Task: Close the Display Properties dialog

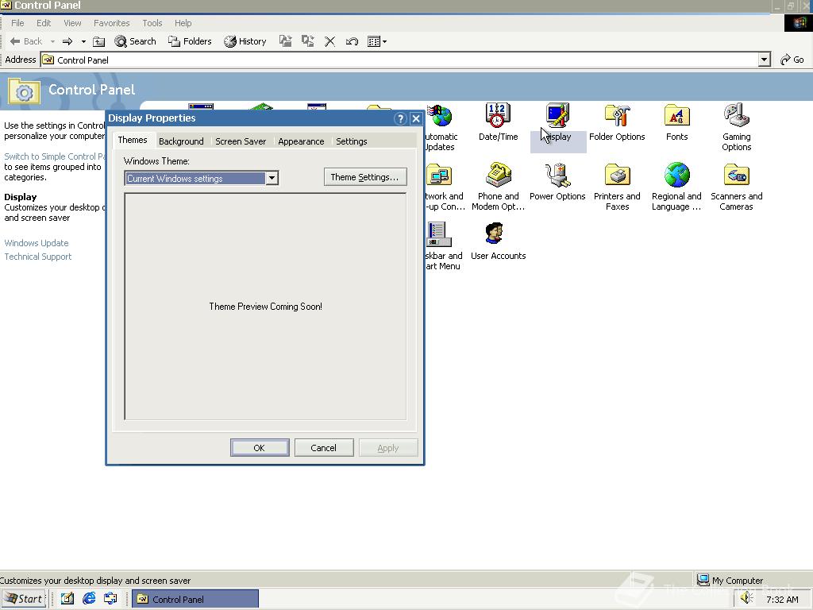Action: tap(416, 118)
